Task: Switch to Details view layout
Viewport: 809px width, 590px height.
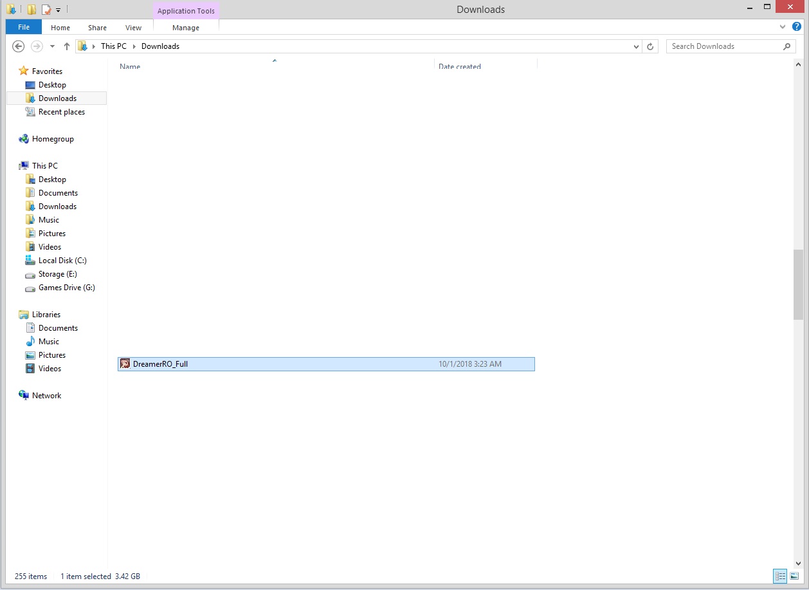Action: coord(780,576)
